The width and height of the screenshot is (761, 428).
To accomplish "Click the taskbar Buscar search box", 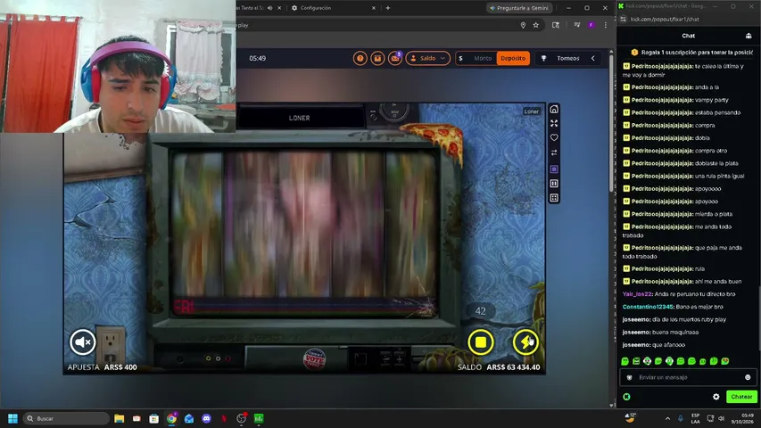I will point(66,418).
